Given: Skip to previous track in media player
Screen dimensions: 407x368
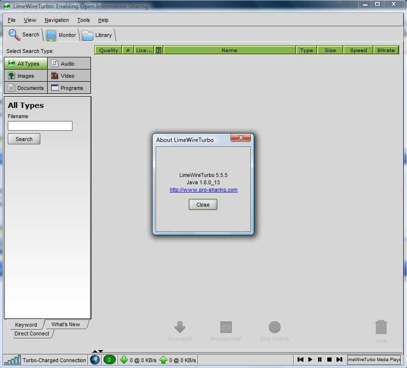Looking at the screenshot, I should pos(301,359).
